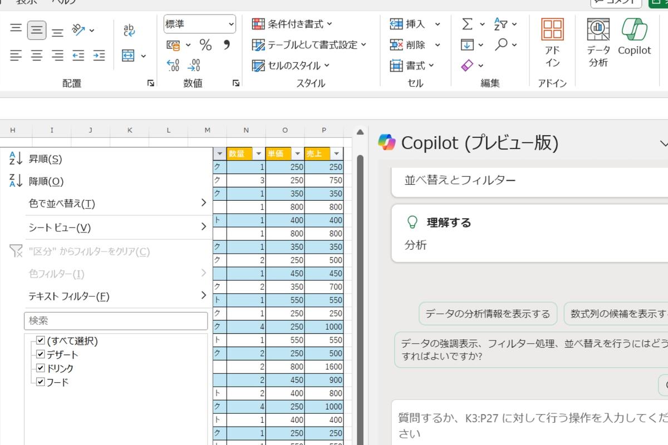Open Data Analysis (データ分析)

coord(598,42)
